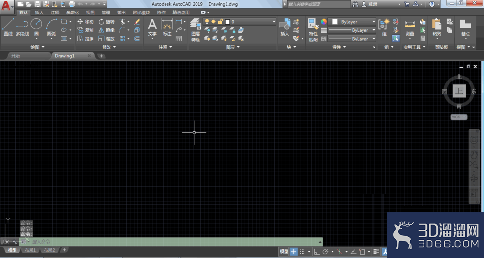The image size is (484, 258).
Task: Expand the Modify (修改) panel
Action: 109,47
